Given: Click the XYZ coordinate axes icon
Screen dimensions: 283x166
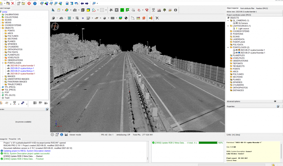Looking at the screenshot, I should coord(94,10).
